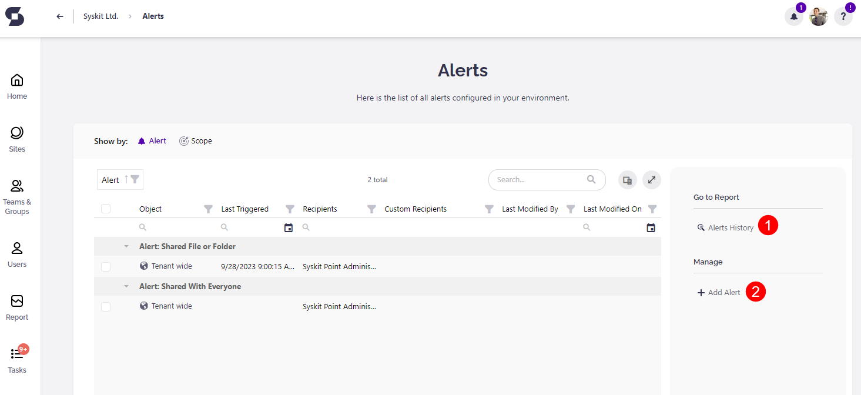Viewport: 861px width, 395px height.
Task: Collapse the Alert: Shared File or Folder group
Action: pos(126,246)
